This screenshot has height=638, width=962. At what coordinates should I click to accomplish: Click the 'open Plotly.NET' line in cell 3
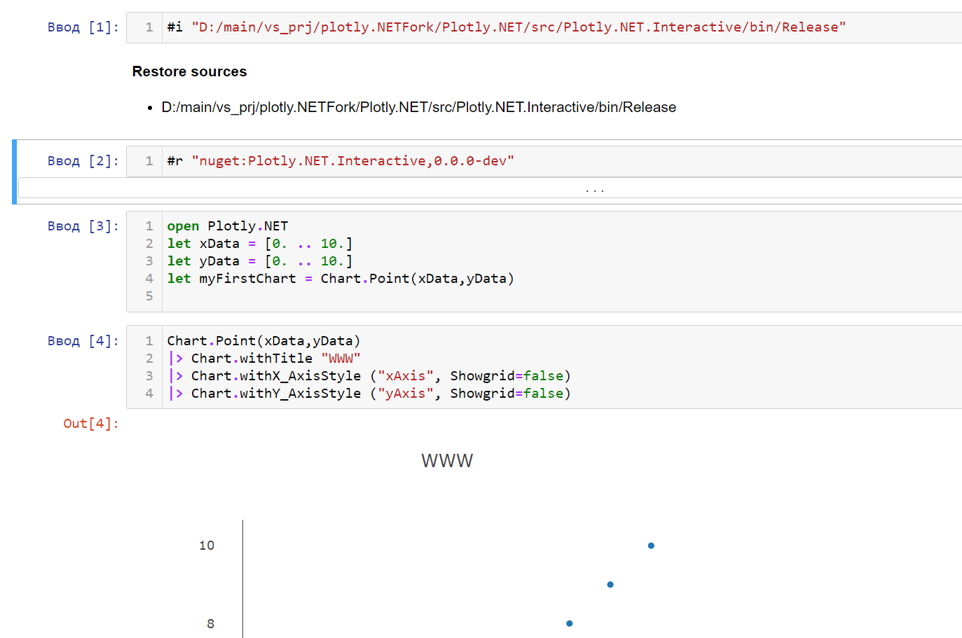[x=227, y=226]
